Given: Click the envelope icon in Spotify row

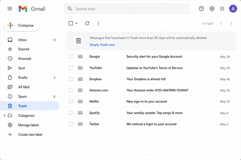Looking at the screenshot, I should 80,113.
